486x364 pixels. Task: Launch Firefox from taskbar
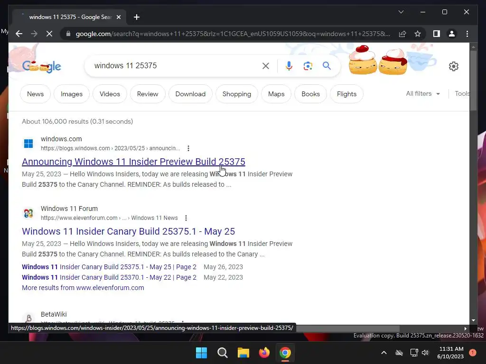(264, 353)
